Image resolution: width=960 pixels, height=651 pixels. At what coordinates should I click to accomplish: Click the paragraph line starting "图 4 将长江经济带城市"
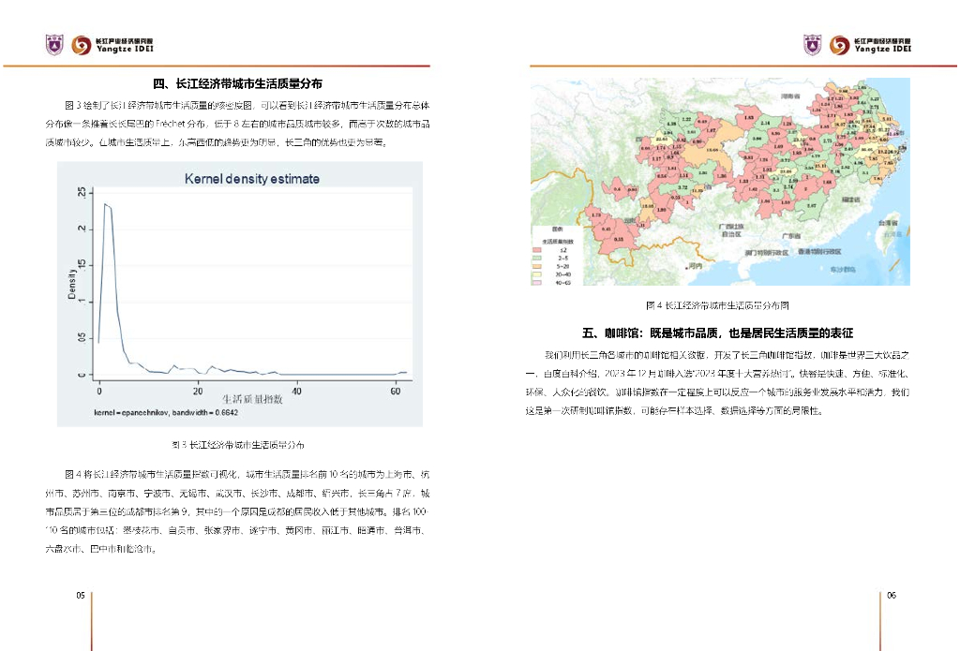247,474
